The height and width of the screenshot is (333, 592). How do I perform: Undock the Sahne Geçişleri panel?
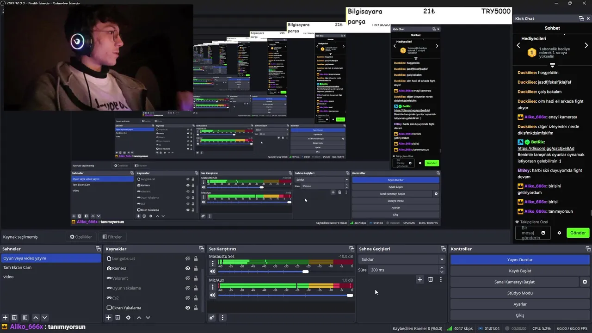[x=443, y=249]
